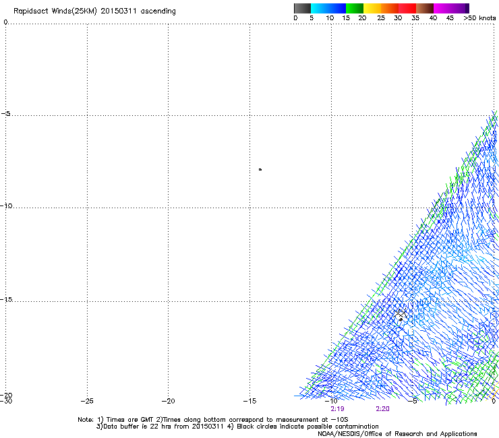Click the small isolated island marker
Screen dimensions: 499x438
260,170
